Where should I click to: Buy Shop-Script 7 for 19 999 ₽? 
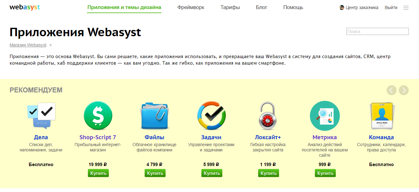[98, 173]
